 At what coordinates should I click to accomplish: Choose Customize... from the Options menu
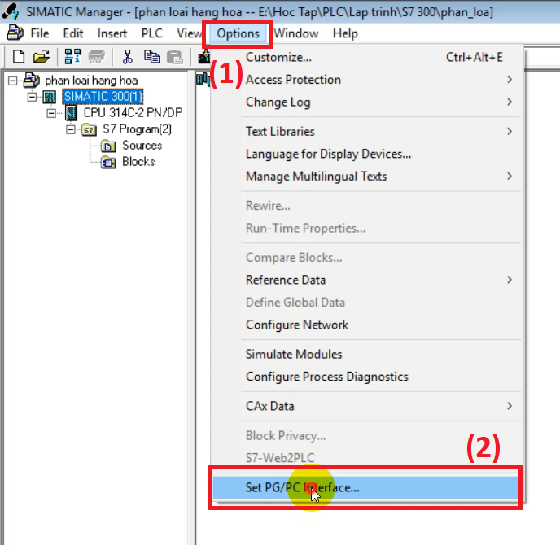click(367, 57)
